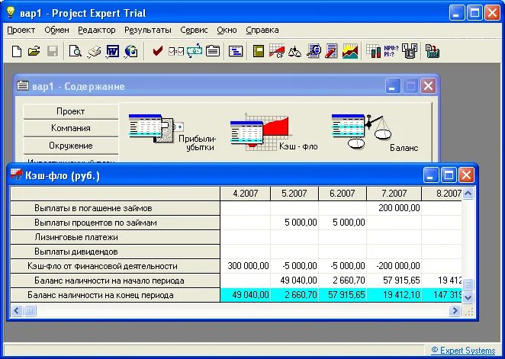This screenshot has width=505, height=359.
Task: Click the greyed-out save diskette icon
Action: [53, 51]
